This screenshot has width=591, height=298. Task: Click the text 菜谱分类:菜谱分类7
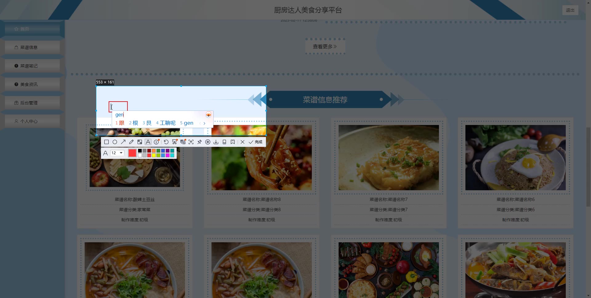click(x=389, y=210)
